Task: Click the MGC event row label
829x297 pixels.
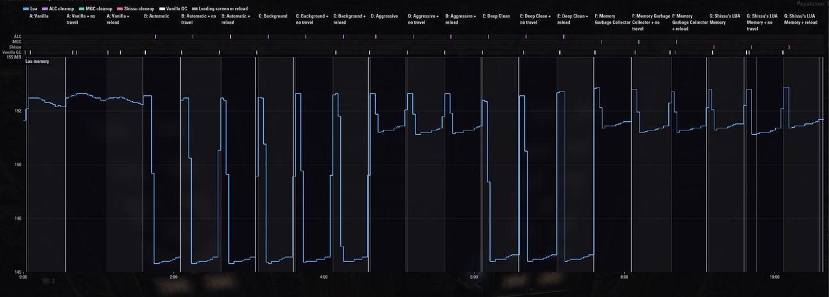Action: click(17, 42)
